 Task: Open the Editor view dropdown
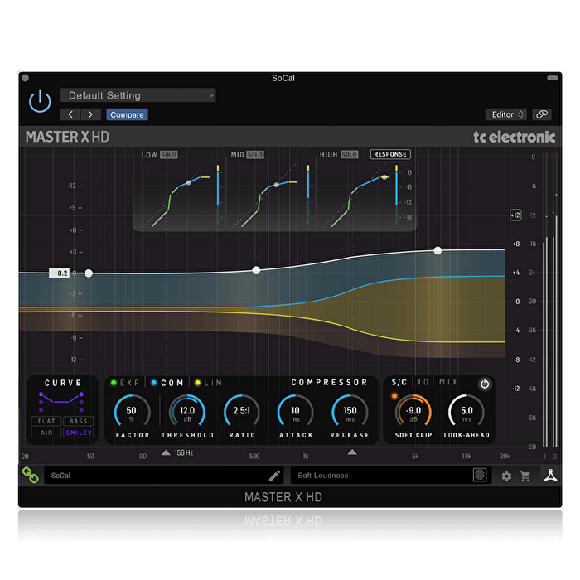[x=507, y=114]
